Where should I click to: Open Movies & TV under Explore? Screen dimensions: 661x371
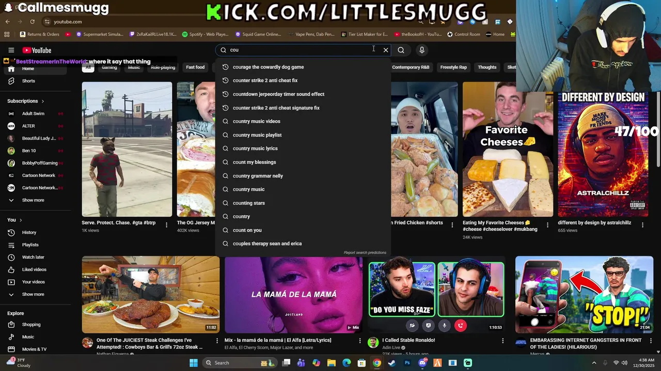click(34, 349)
